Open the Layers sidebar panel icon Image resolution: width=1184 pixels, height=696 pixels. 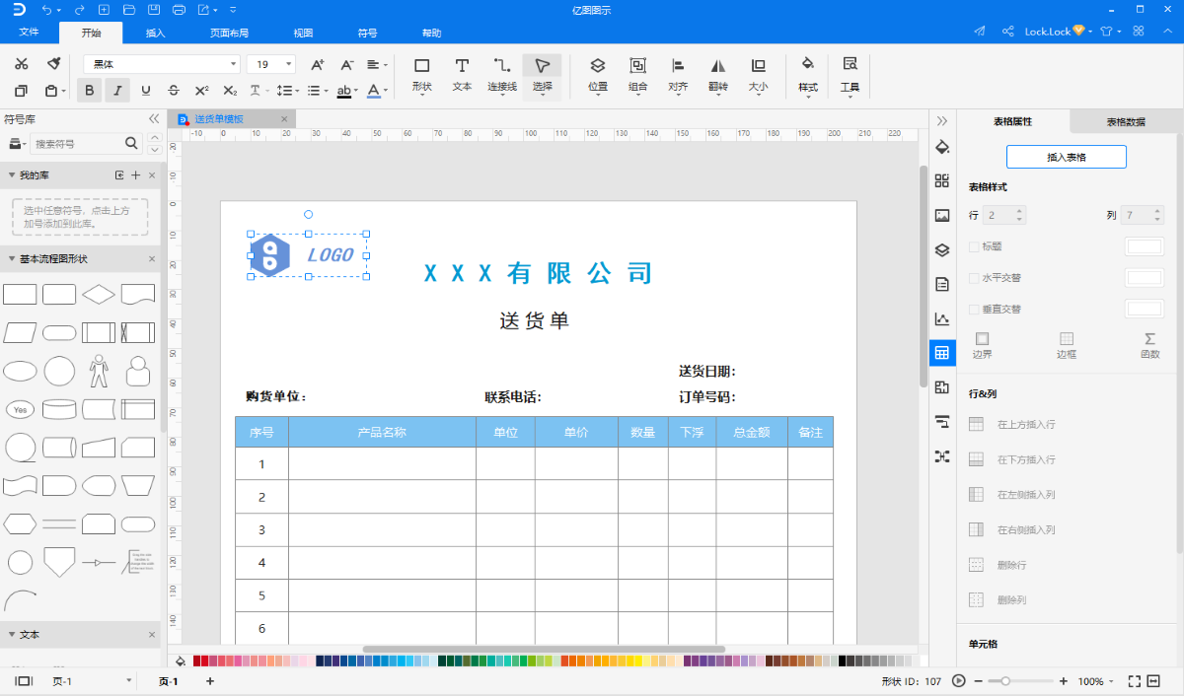coord(942,250)
